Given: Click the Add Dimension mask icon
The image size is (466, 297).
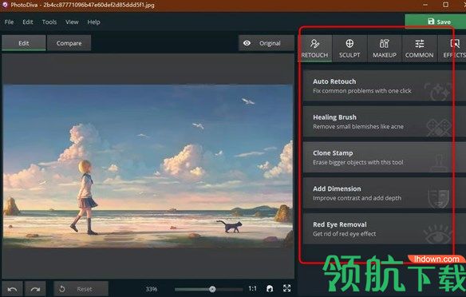Looking at the screenshot, I should [x=438, y=199].
